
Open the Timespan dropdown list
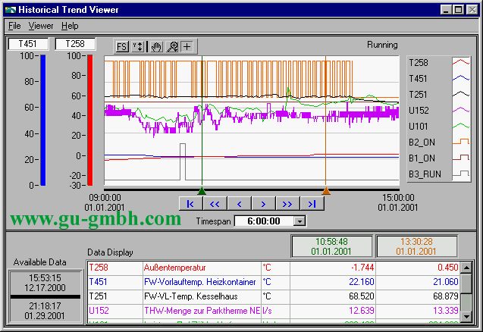tap(299, 221)
